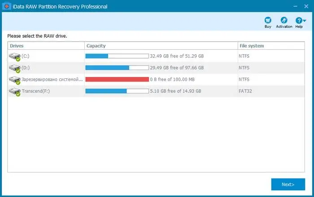This screenshot has height=197, width=314.
Task: Select the Зарезервировано системой drive icon
Action: coord(15,80)
